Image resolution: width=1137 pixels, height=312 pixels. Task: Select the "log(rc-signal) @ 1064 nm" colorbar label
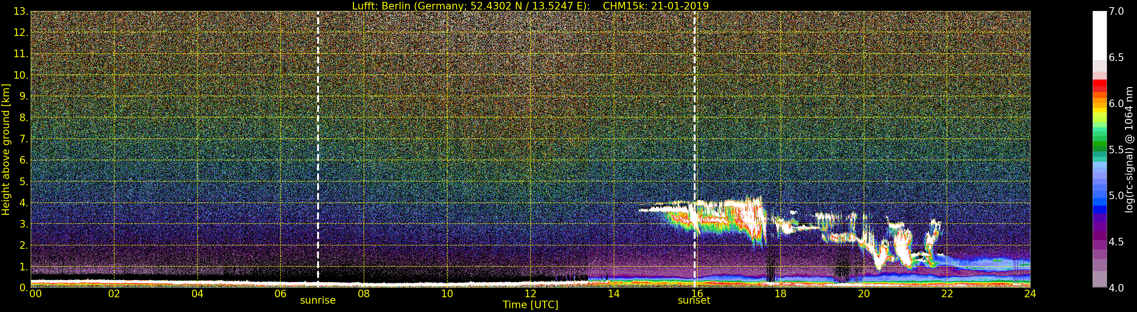tap(1130, 149)
